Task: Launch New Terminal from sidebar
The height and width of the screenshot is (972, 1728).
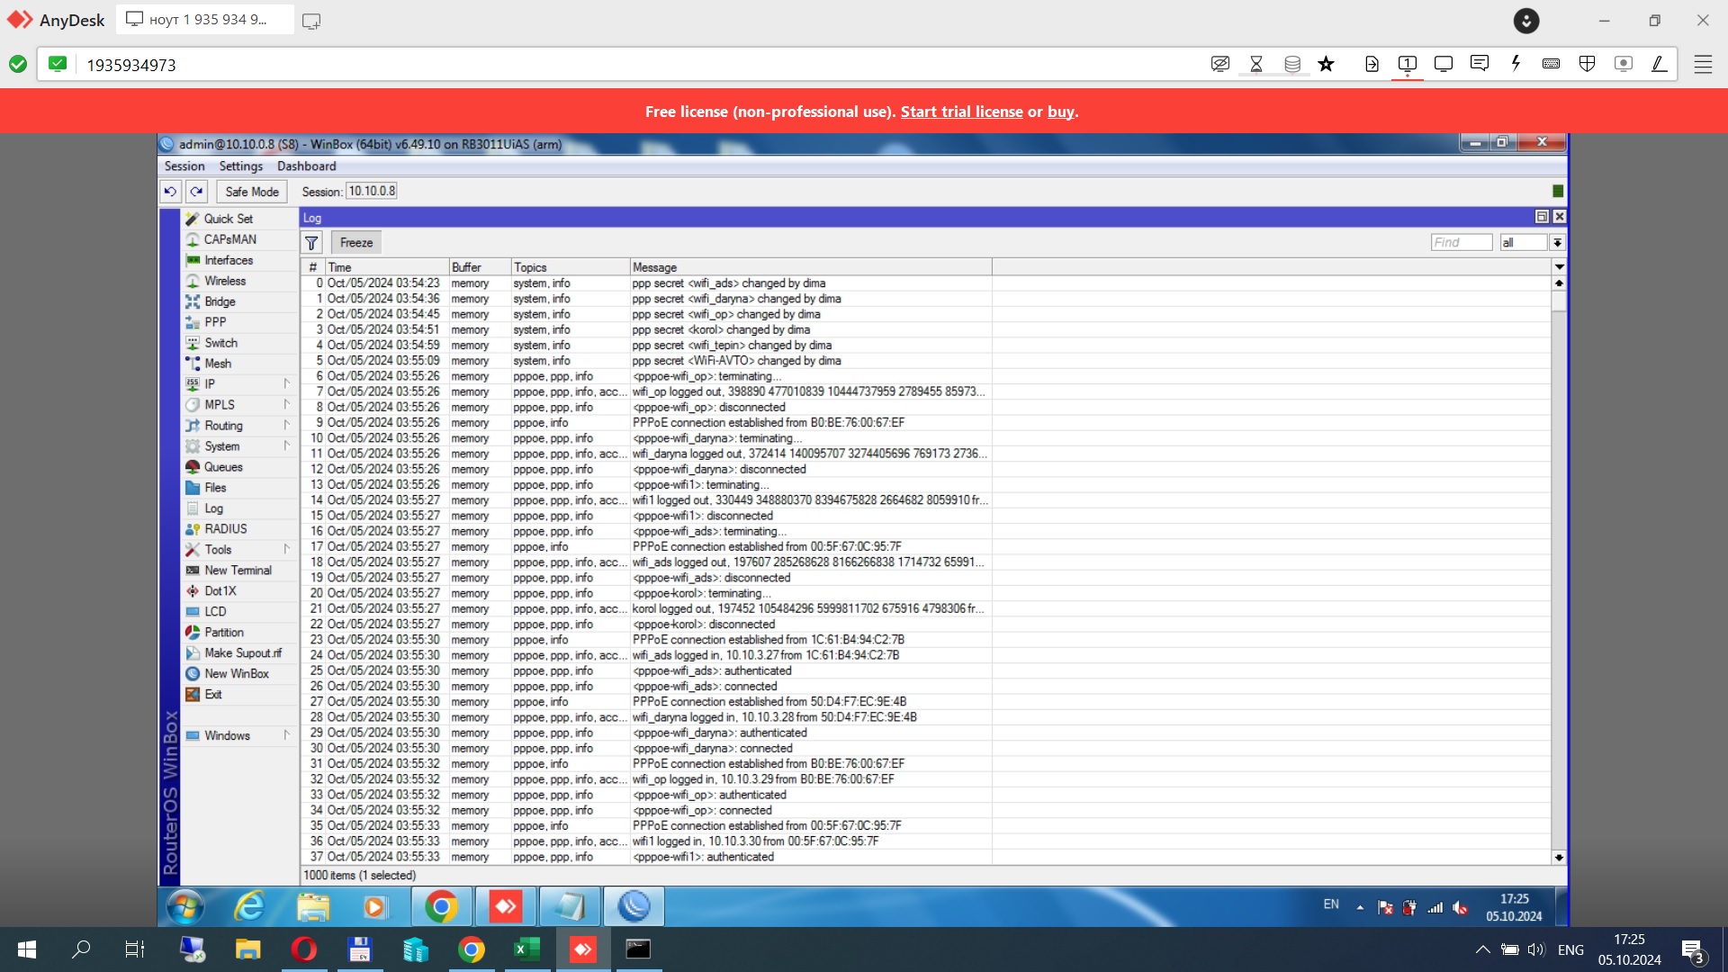Action: [x=237, y=571]
